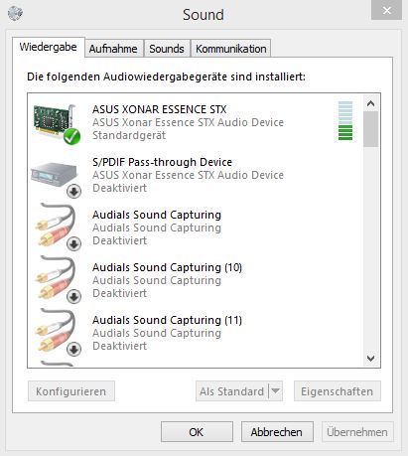The image size is (408, 456).
Task: Click the Sound speaker icon in the title bar
Action: click(15, 14)
